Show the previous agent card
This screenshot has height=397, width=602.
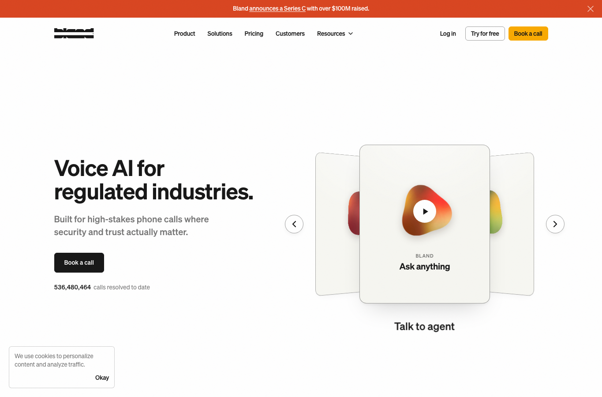click(x=294, y=224)
